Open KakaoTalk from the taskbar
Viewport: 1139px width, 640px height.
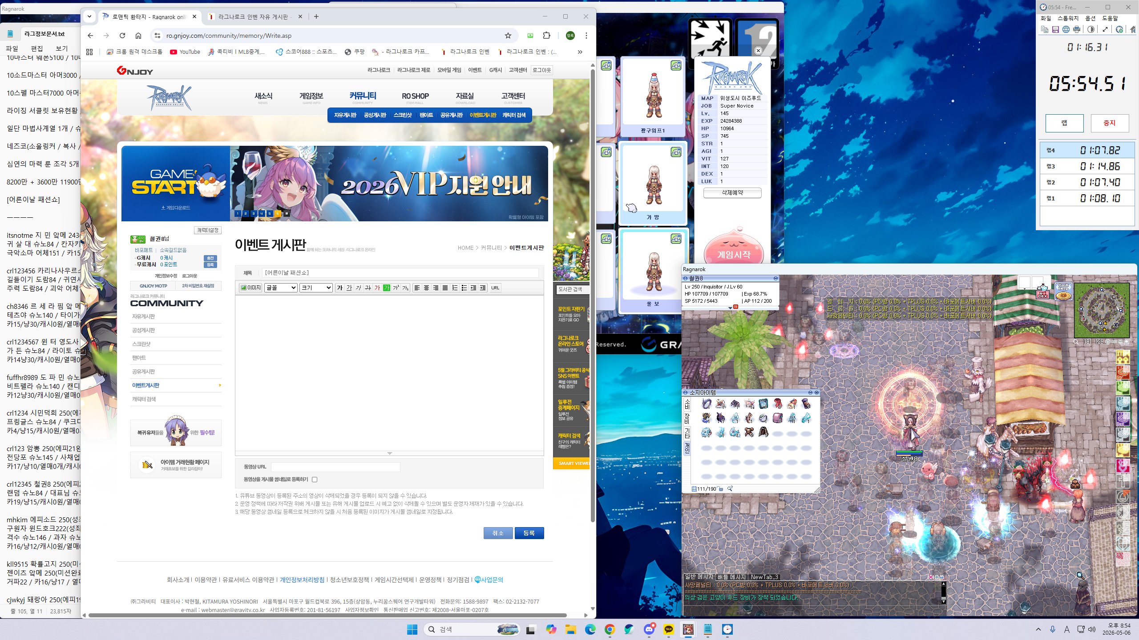(x=669, y=629)
